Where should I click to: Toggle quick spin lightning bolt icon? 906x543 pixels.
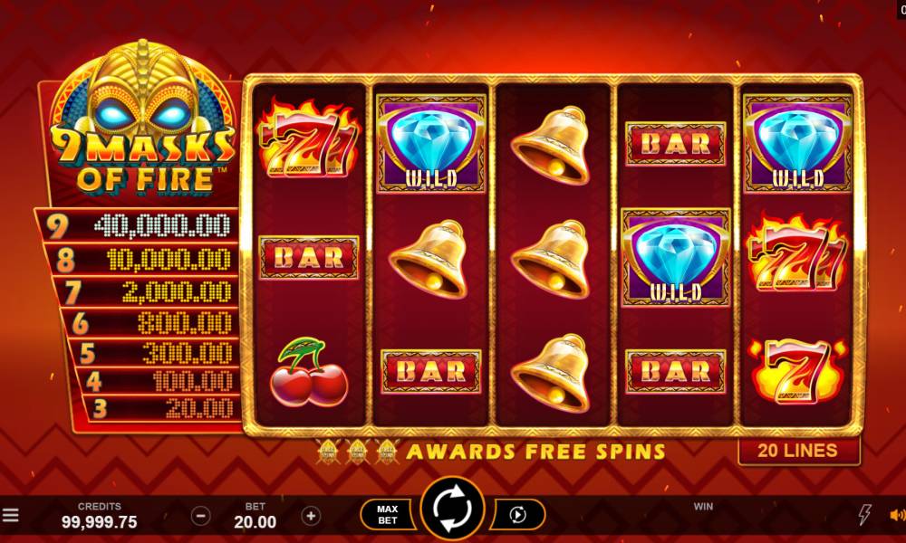click(864, 514)
